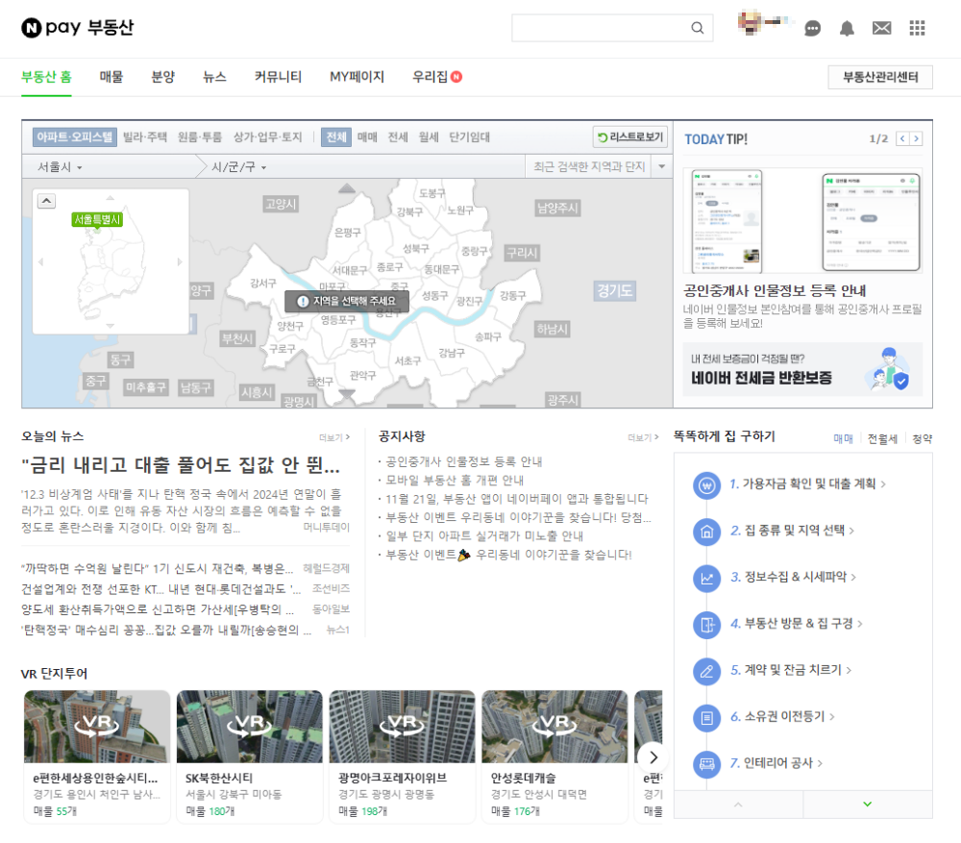Screen dimensions: 961x843
Task: Open the mail envelope icon
Action: point(882,28)
